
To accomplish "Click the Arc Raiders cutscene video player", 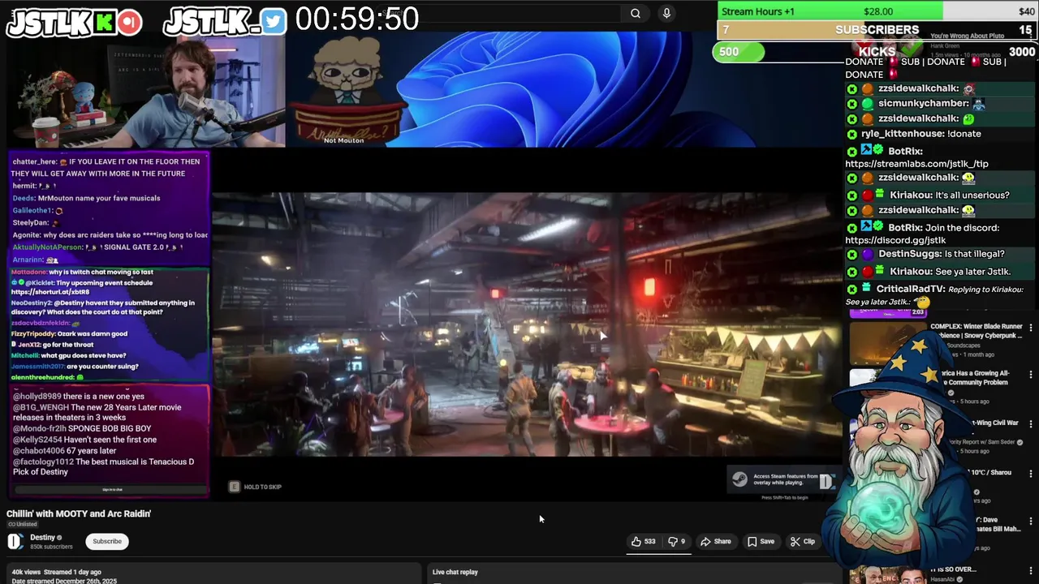I will pyautogui.click(x=528, y=324).
